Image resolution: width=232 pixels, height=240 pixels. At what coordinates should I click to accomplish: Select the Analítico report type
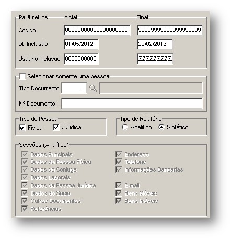pos(125,127)
